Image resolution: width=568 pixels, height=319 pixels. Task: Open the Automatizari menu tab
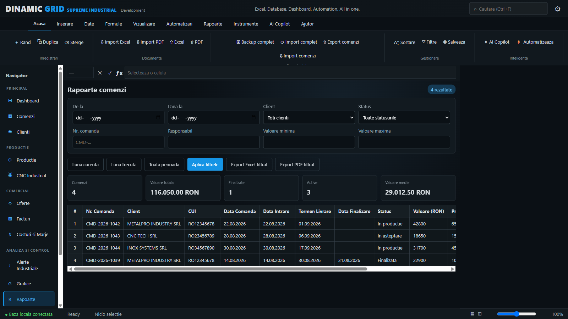click(x=179, y=24)
